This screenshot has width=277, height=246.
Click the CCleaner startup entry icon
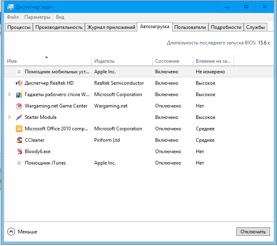coord(19,140)
